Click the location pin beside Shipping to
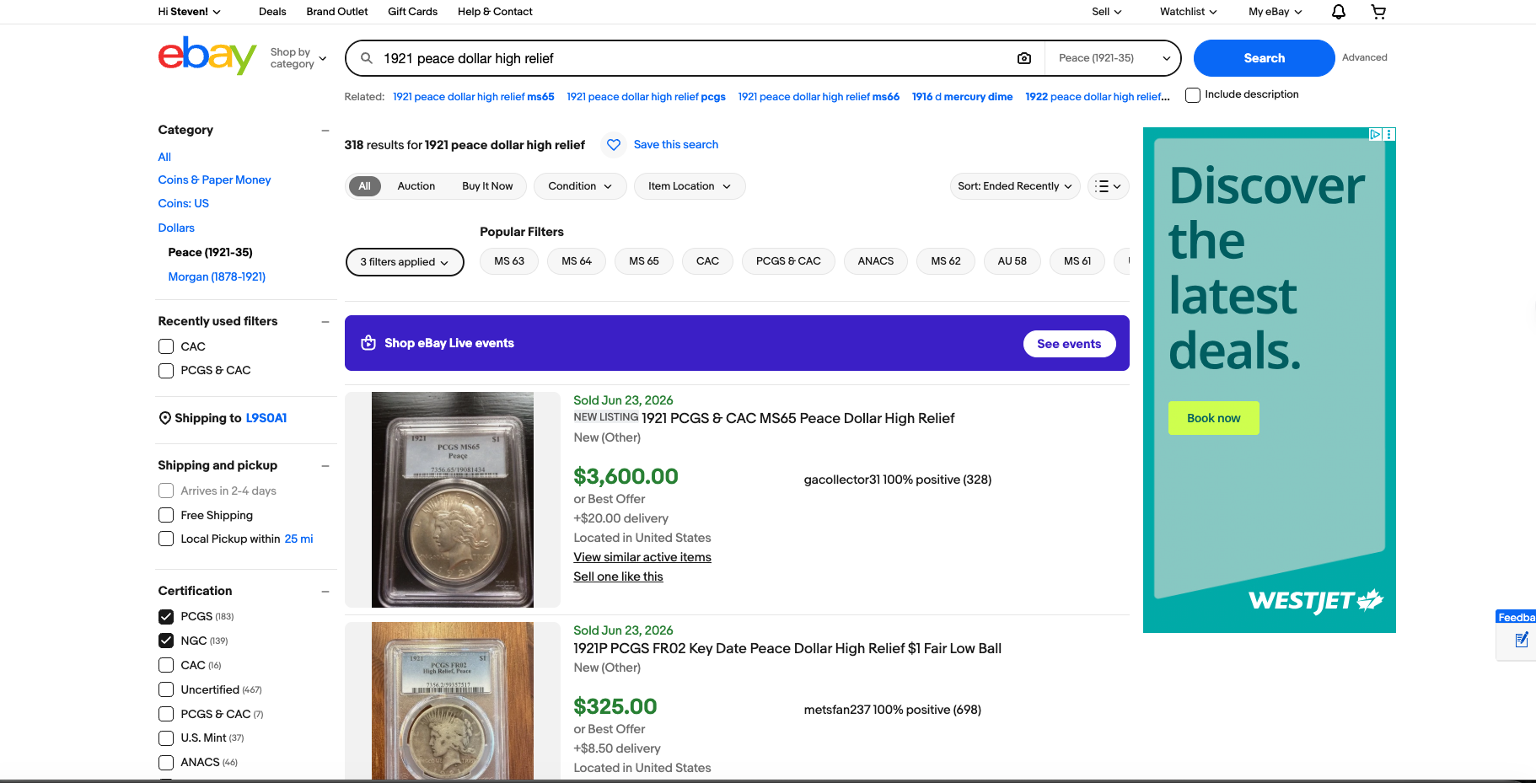The height and width of the screenshot is (783, 1536). click(165, 418)
